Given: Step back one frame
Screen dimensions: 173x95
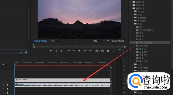Looking at the screenshot, I should (x=74, y=51).
